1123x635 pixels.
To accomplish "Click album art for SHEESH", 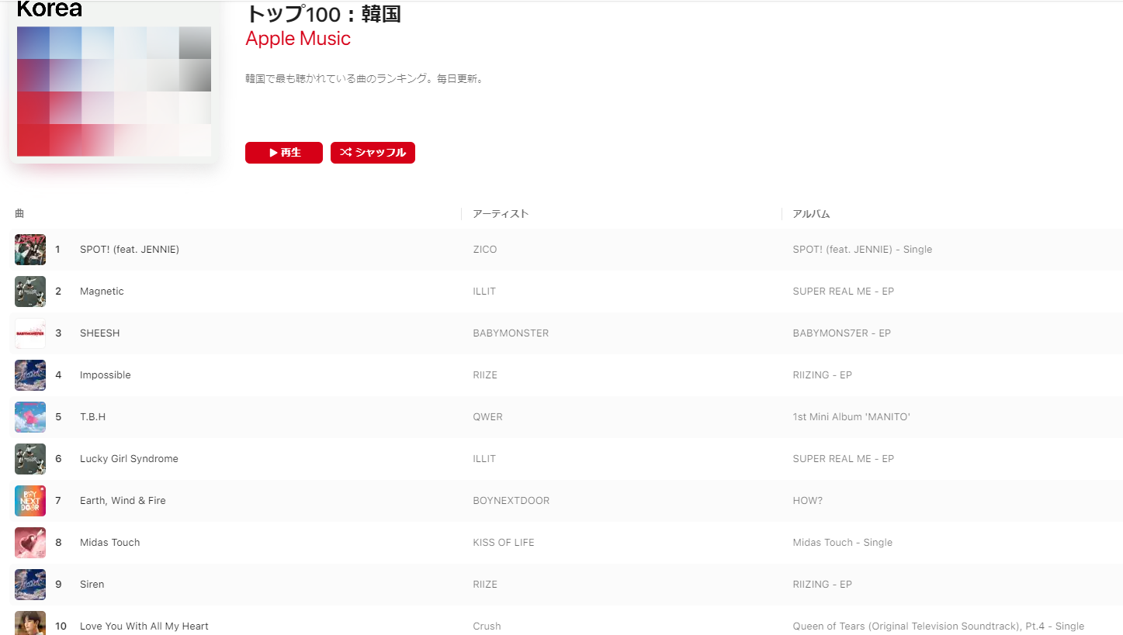I will coord(30,333).
